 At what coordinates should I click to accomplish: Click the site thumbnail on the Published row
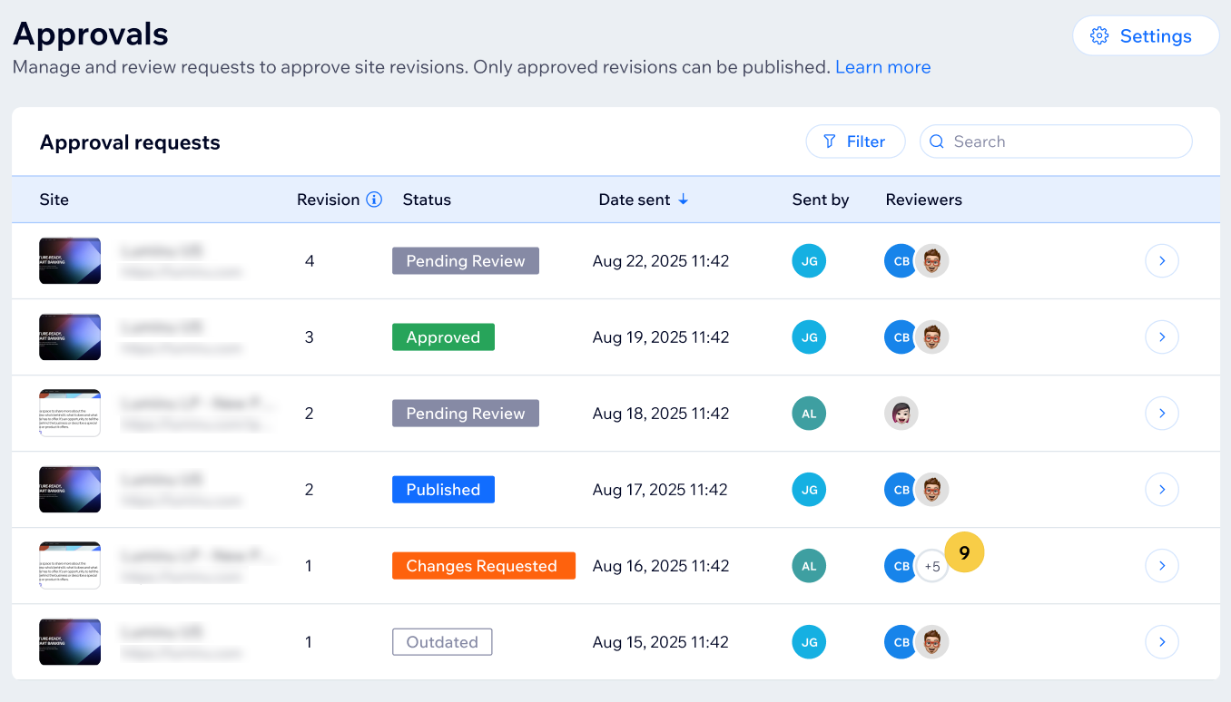pyautogui.click(x=70, y=489)
